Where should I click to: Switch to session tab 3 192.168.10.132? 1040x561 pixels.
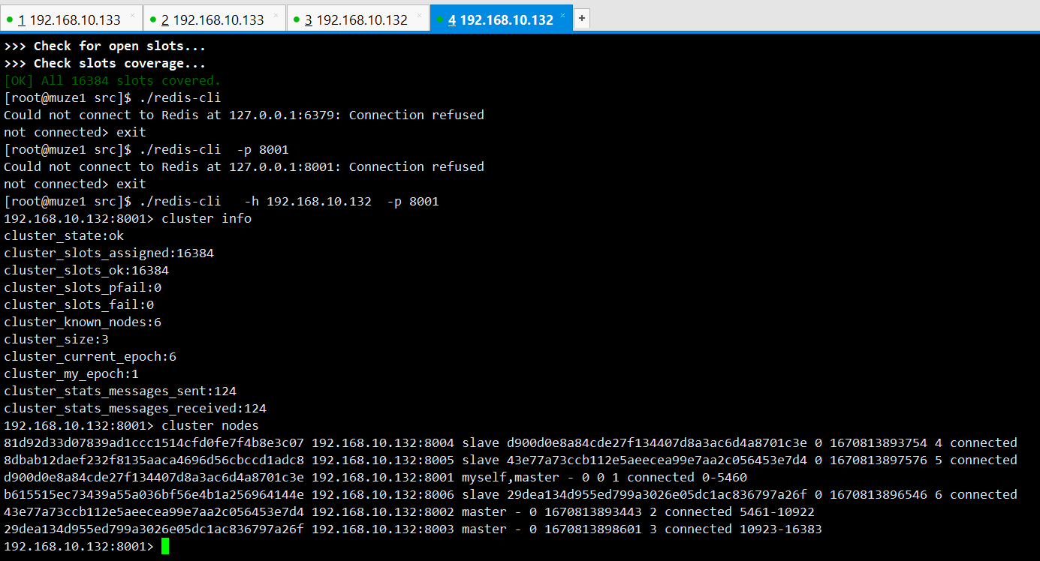[358, 19]
